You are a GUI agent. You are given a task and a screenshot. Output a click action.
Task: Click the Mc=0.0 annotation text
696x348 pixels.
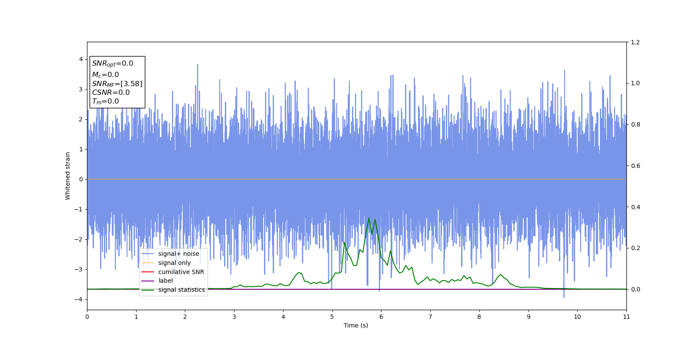pos(105,75)
